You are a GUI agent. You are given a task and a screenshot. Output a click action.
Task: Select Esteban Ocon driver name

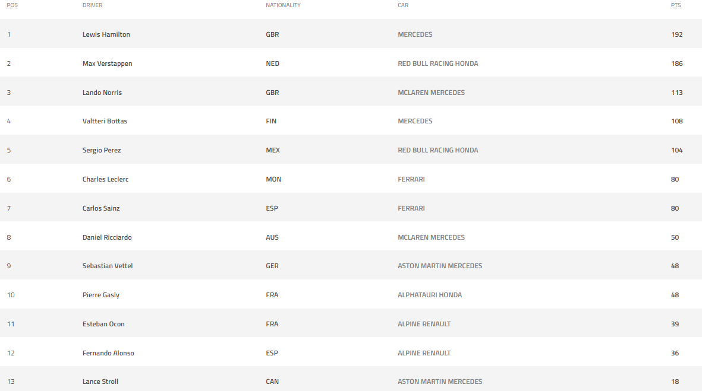pos(103,324)
